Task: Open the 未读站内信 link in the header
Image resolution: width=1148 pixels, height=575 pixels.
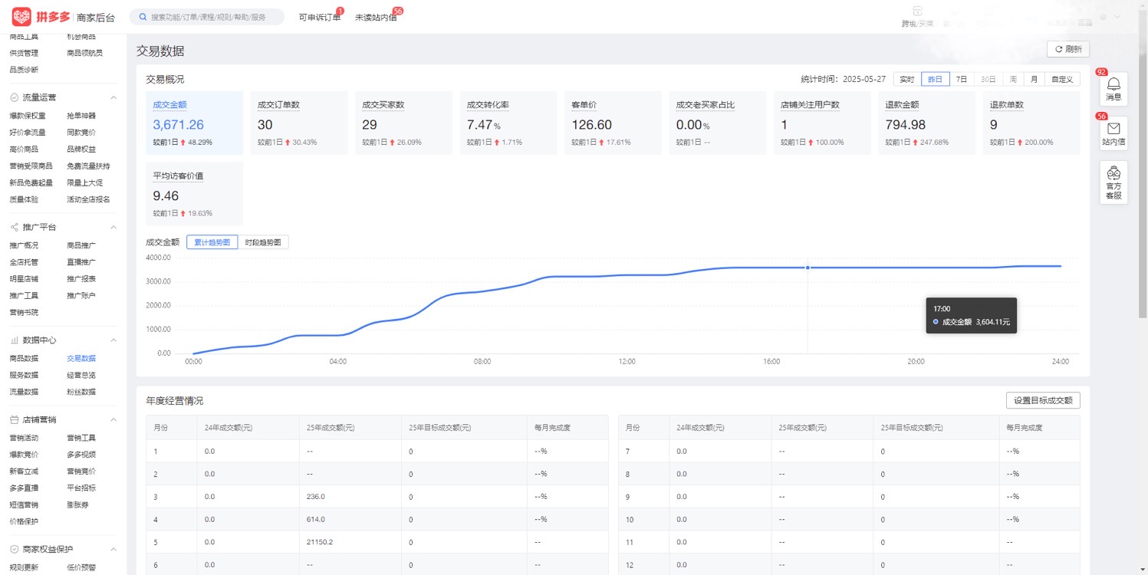Action: click(x=376, y=17)
